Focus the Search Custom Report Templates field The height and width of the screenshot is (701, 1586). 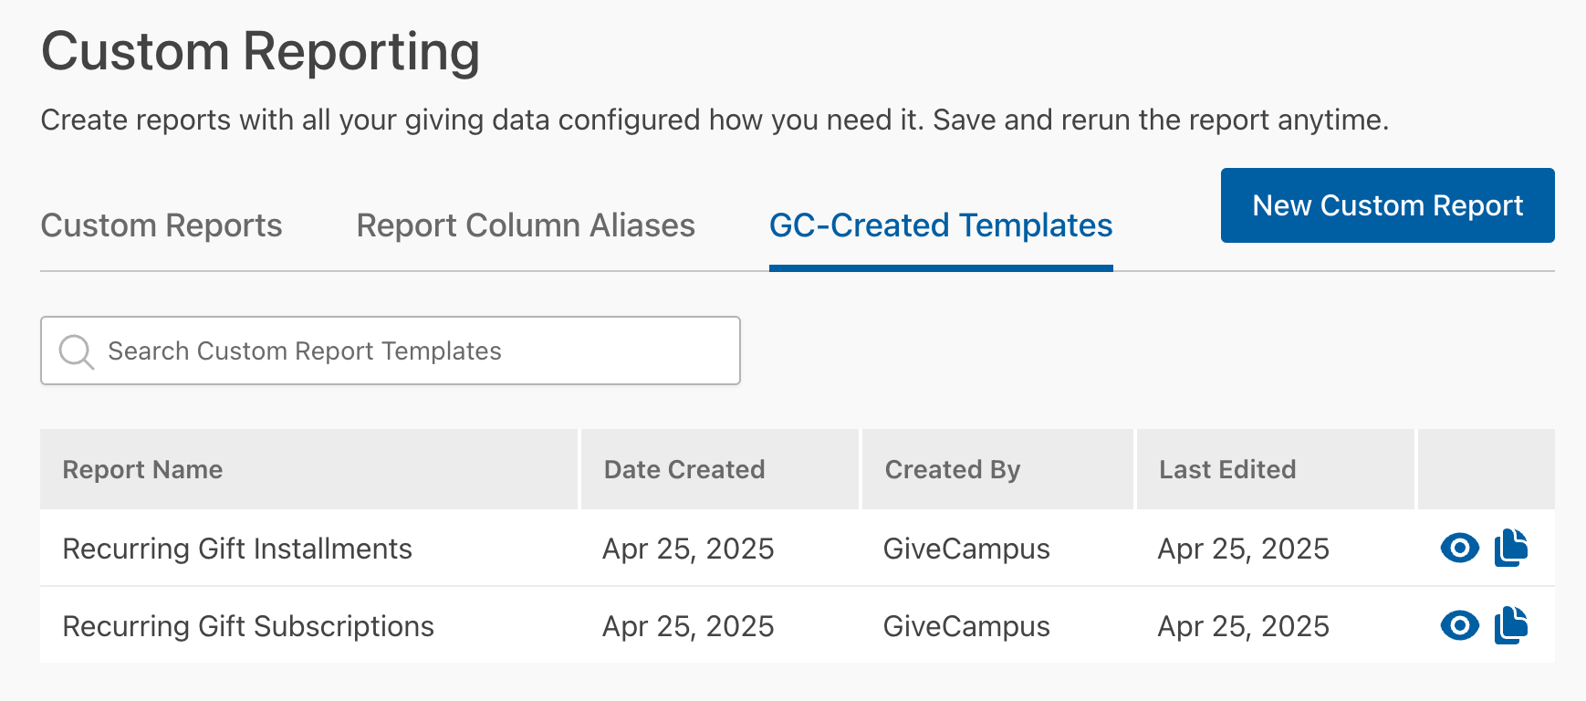pos(391,350)
